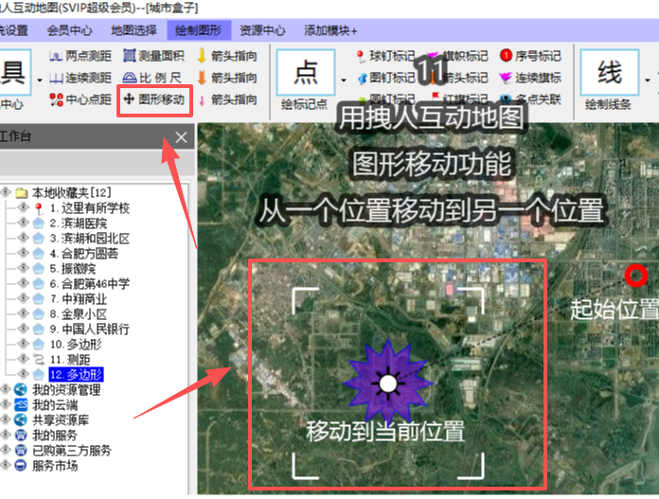Viewport: 659px width, 499px height.
Task: Hide the 中国人民银行 item via eye icon
Action: 24,329
